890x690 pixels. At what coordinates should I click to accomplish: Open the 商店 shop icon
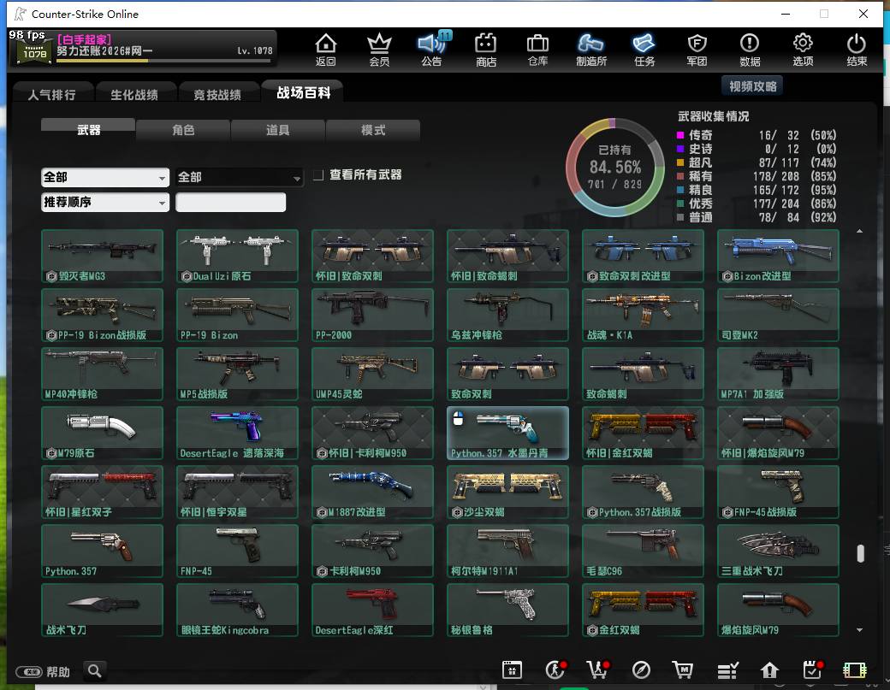[486, 50]
